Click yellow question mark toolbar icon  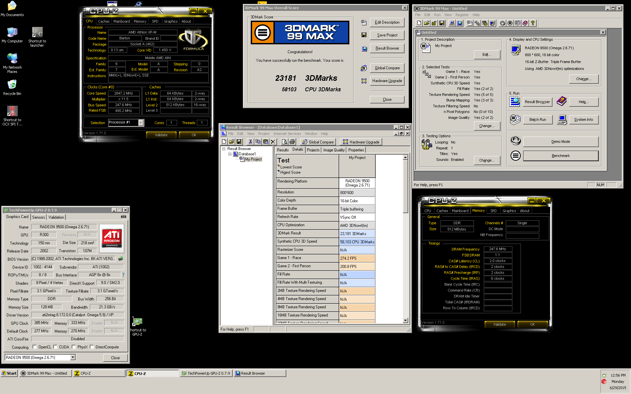coord(533,23)
